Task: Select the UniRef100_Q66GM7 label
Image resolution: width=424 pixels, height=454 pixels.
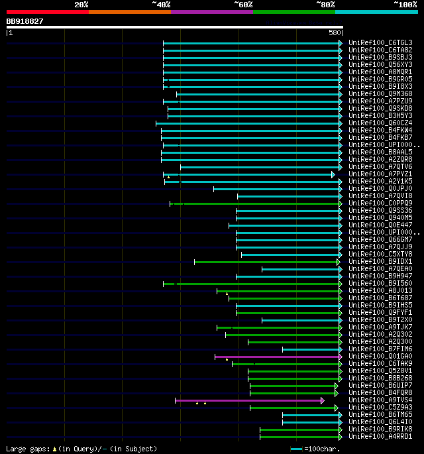Action: (x=380, y=239)
